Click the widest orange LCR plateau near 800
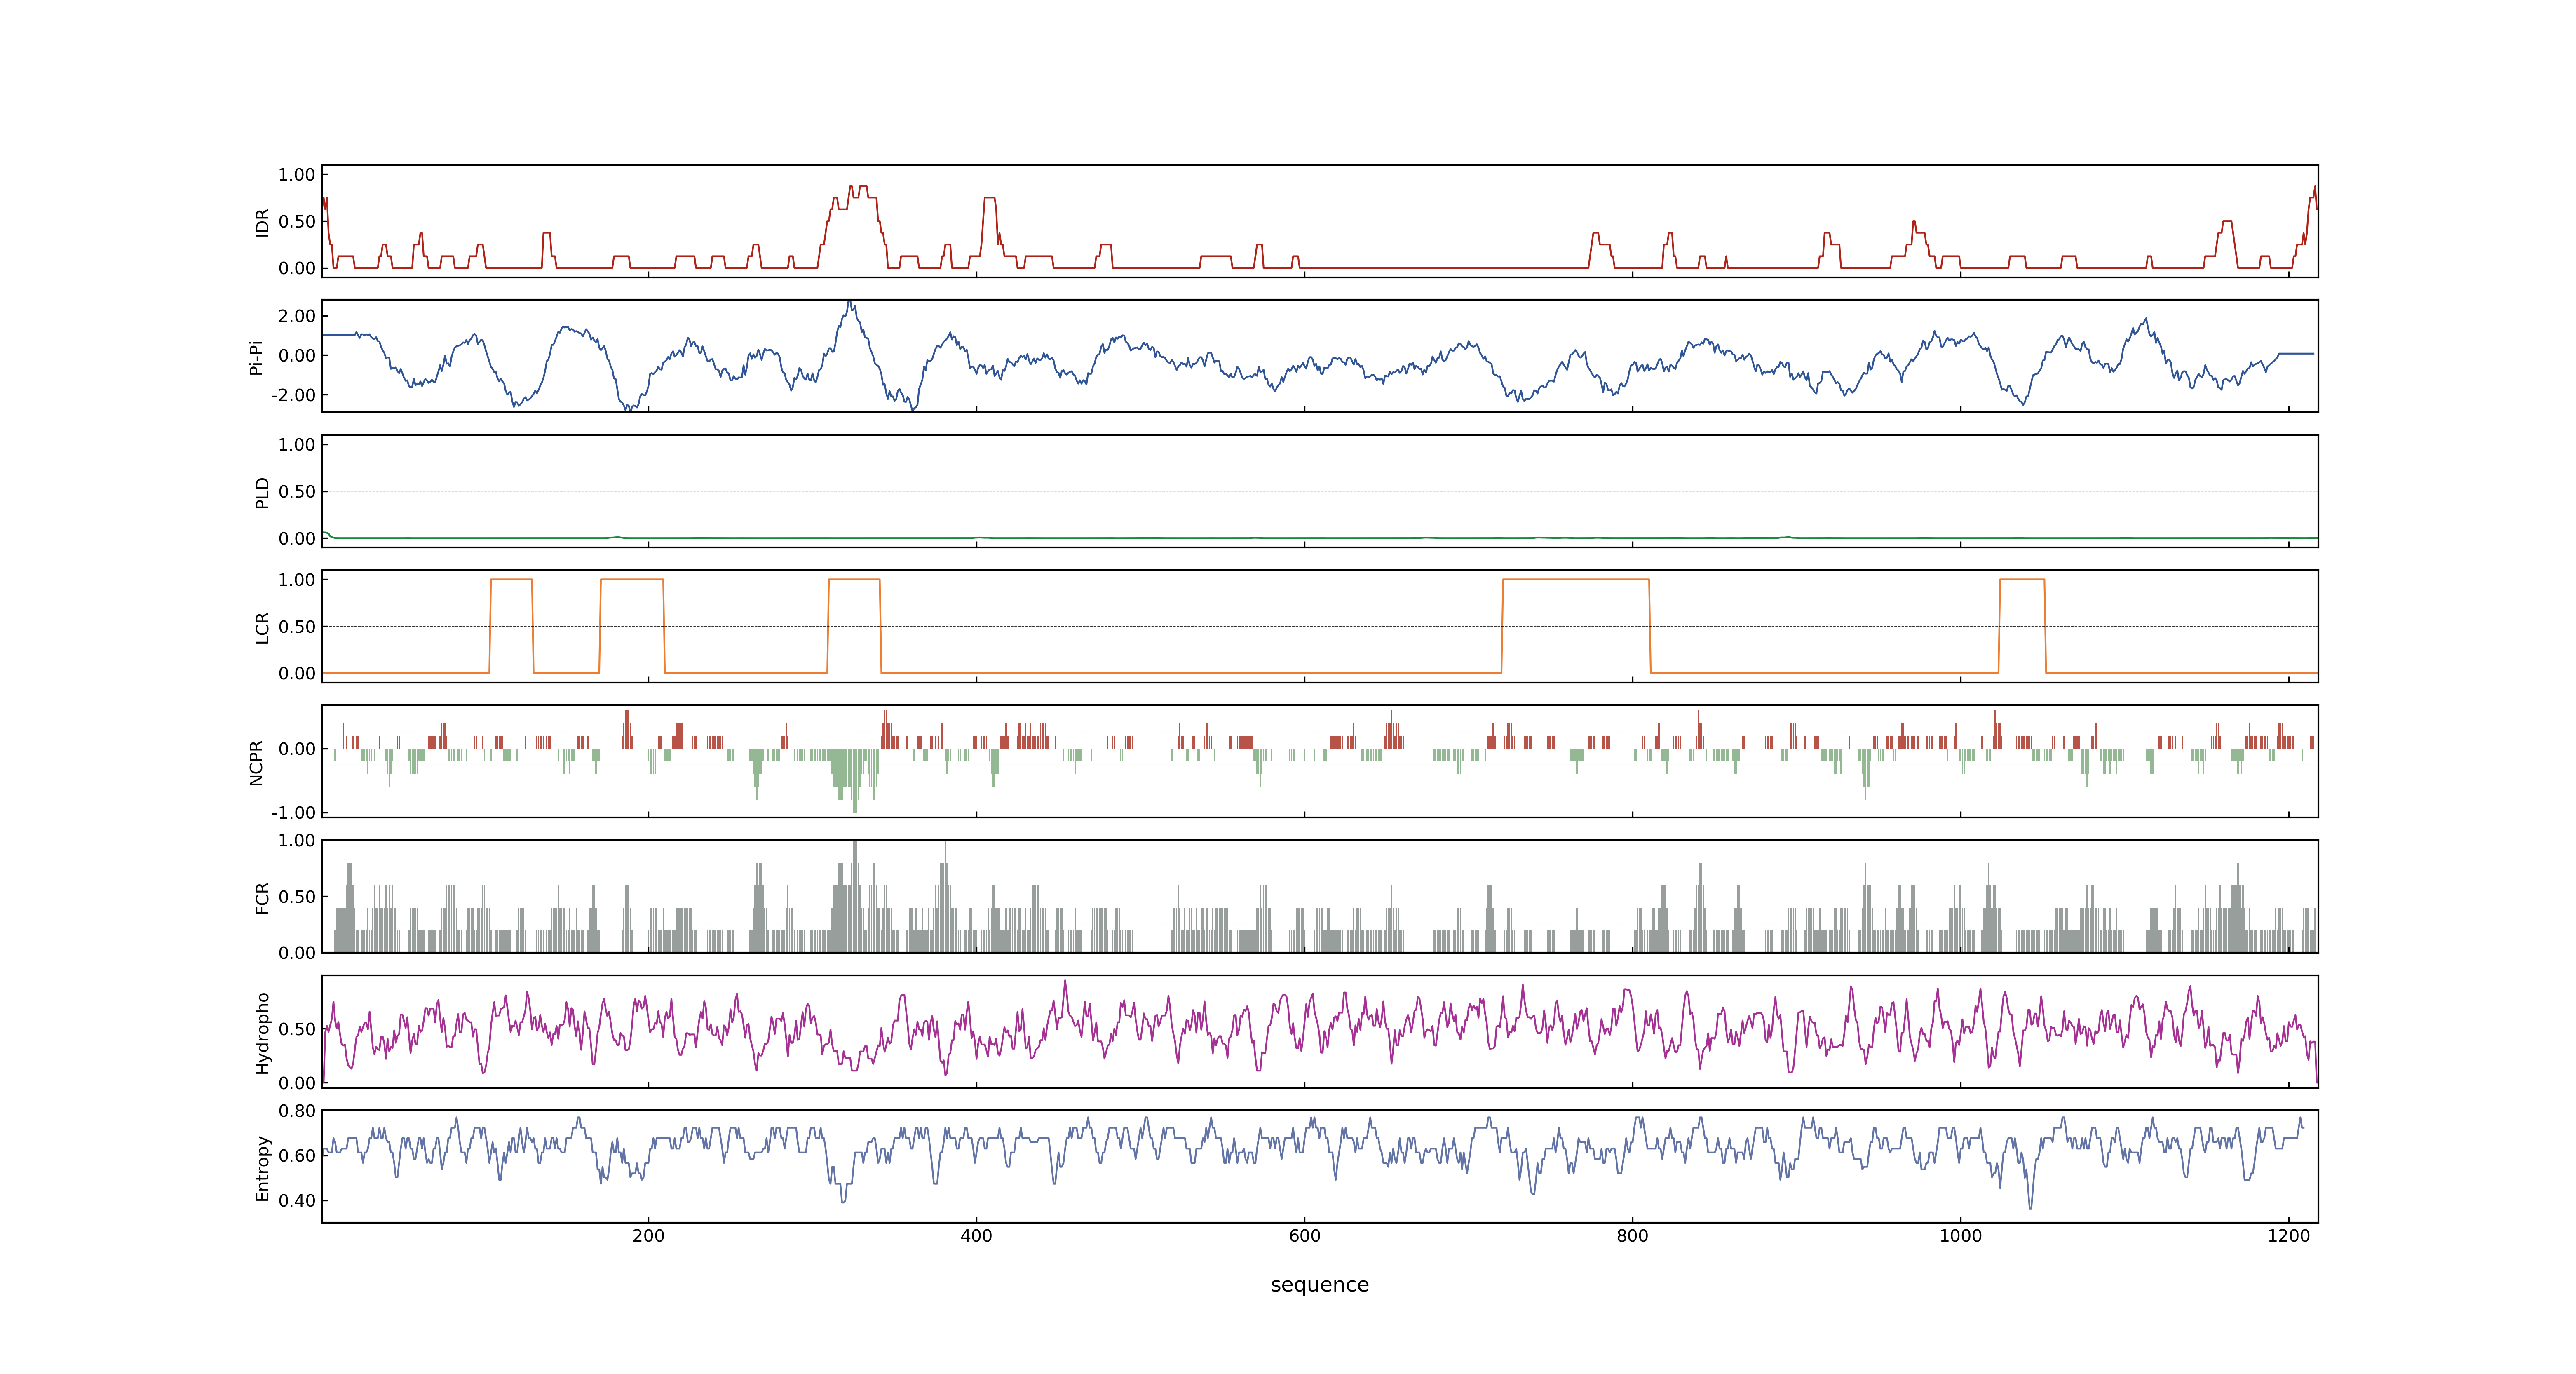2576x1374 pixels. 1576,580
